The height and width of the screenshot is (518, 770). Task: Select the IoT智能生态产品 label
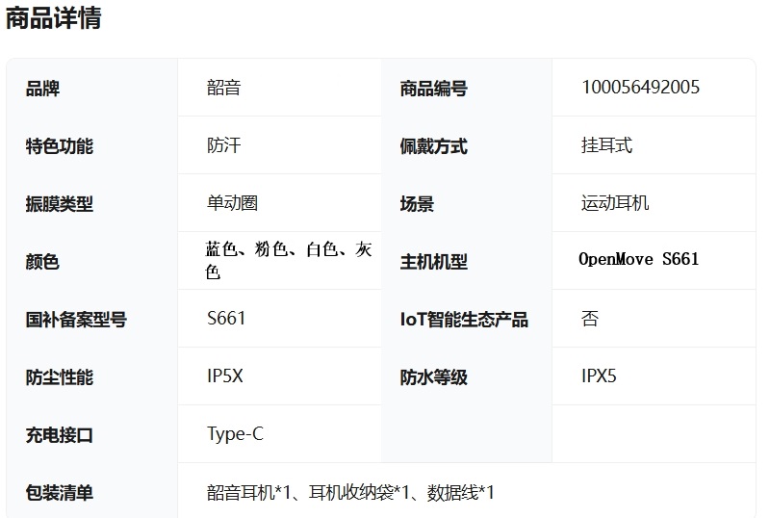click(x=464, y=320)
